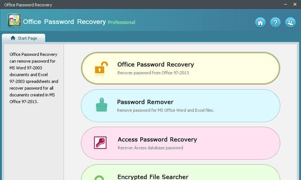Click the green Professional edition label
Image resolution: width=301 pixels, height=180 pixels.
pyautogui.click(x=121, y=22)
